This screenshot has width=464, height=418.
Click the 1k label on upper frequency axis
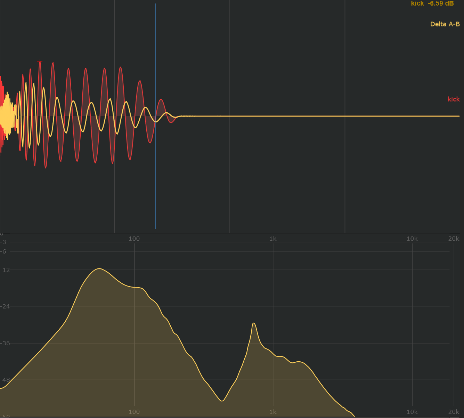(x=273, y=239)
